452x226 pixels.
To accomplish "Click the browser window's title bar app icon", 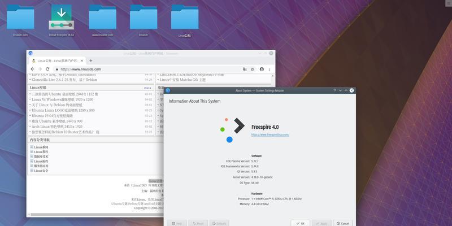I will click(31, 53).
